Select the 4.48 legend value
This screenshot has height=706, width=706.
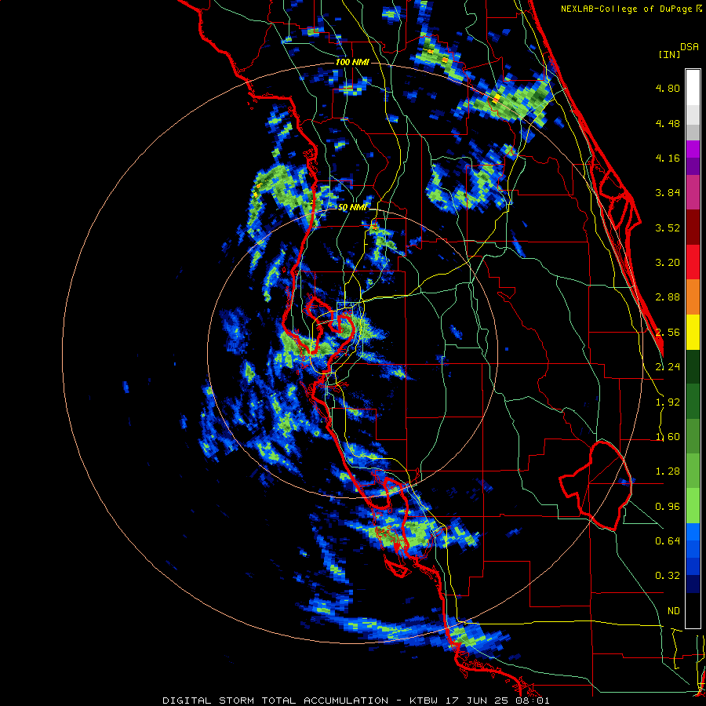click(x=668, y=123)
